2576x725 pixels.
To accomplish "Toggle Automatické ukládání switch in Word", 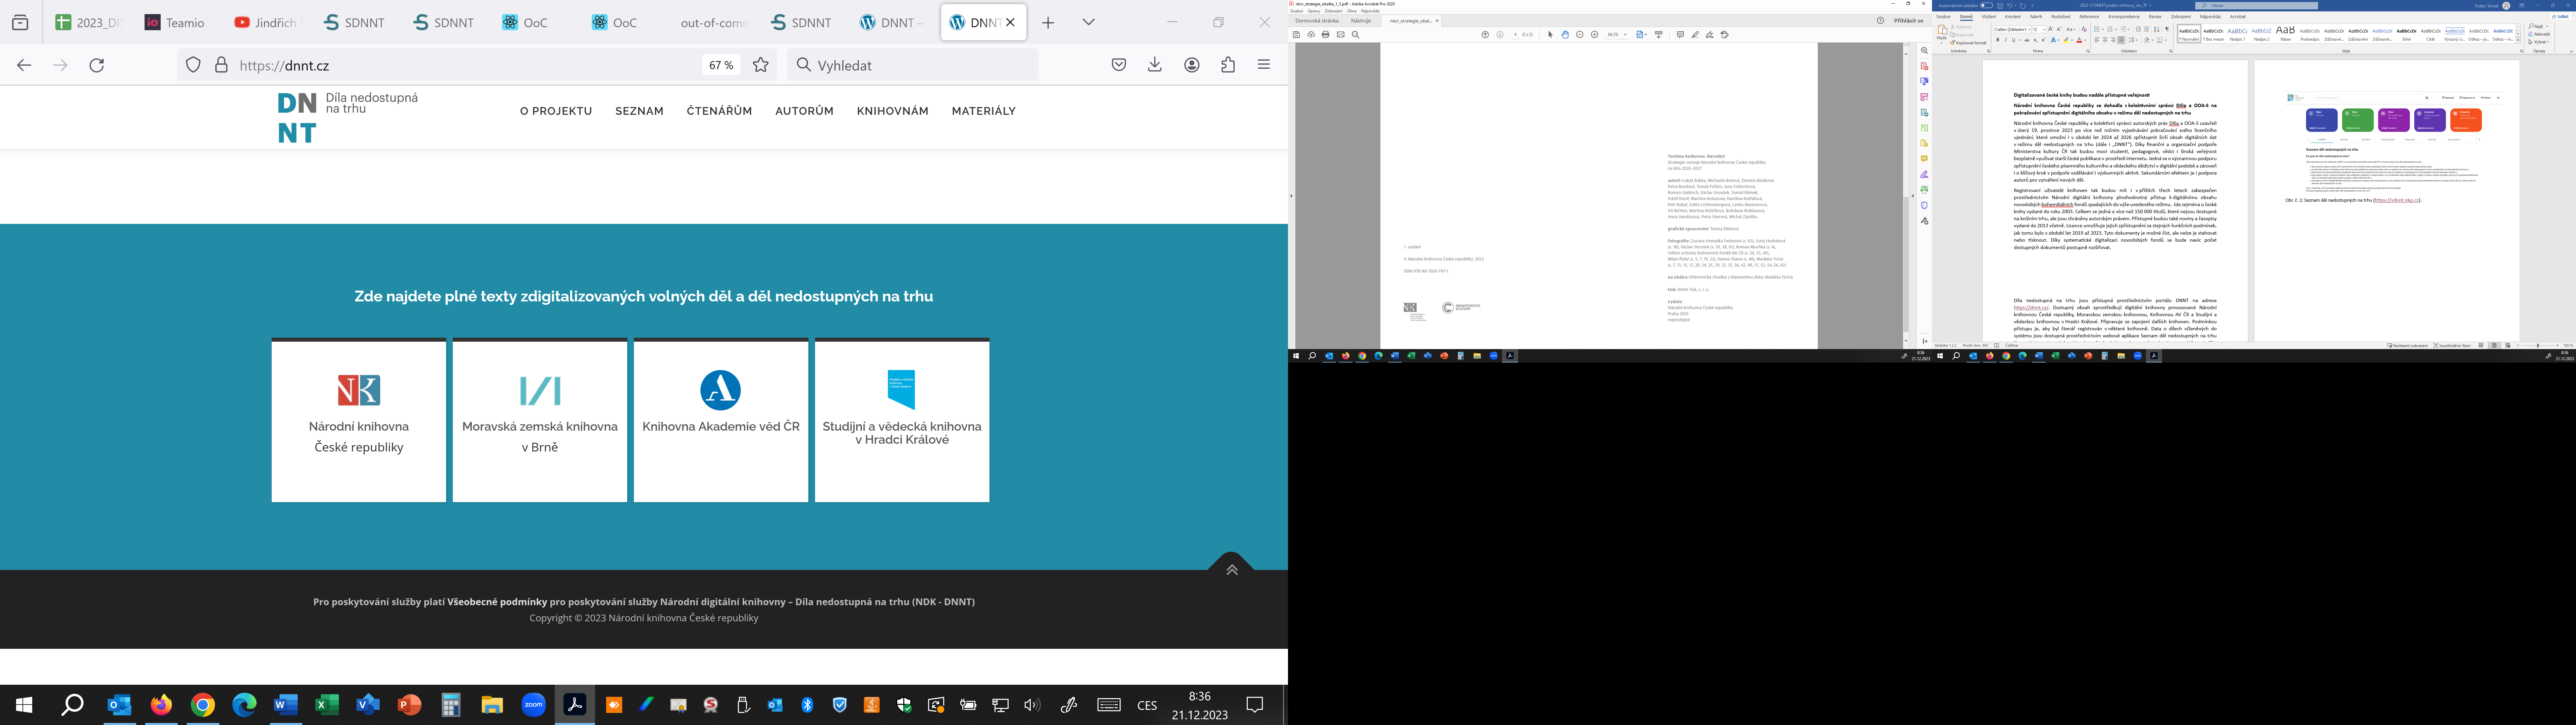I will point(1987,5).
